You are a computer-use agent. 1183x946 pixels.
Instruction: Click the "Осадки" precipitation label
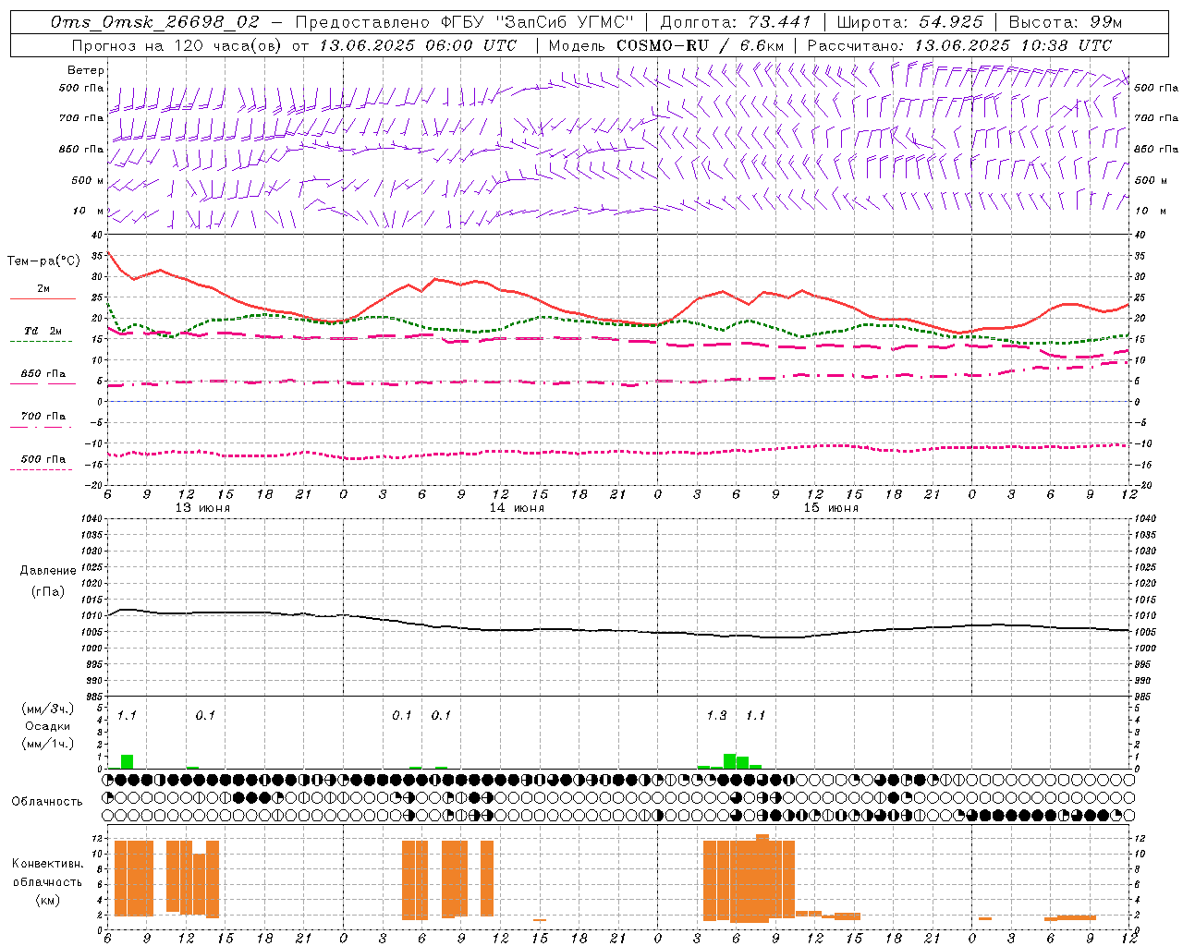(x=47, y=726)
